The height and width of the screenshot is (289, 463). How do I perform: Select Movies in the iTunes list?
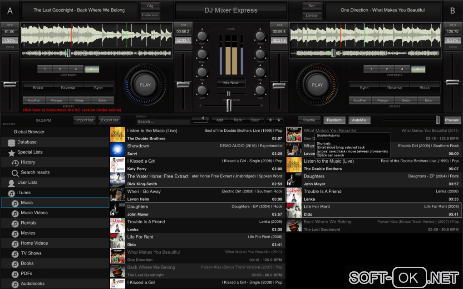pos(28,233)
